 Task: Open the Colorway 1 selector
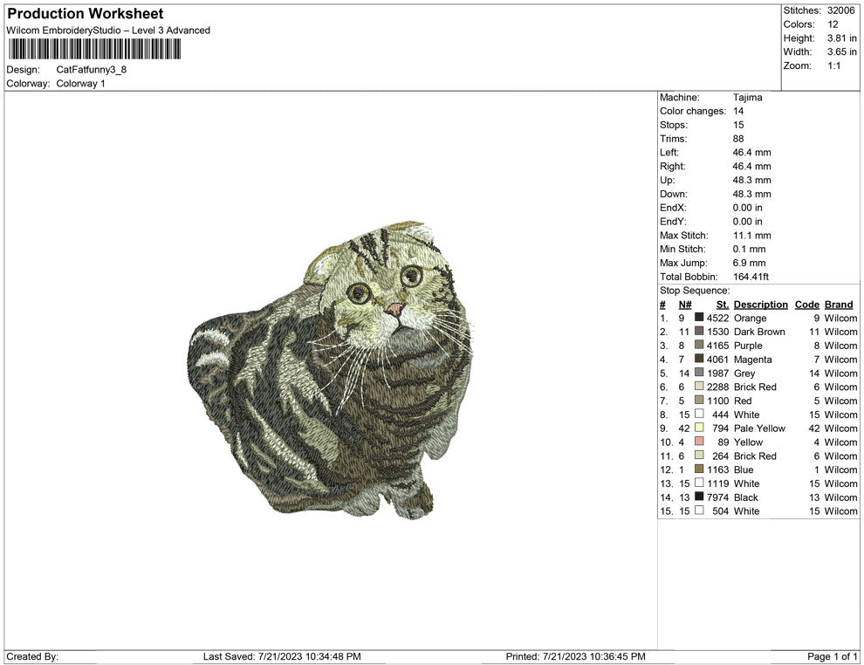click(x=83, y=84)
